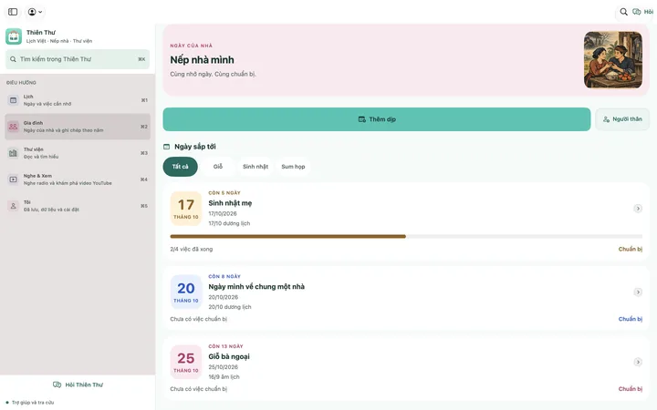Open the Lịch navigation item
This screenshot has width=657, height=410.
pyautogui.click(x=78, y=100)
